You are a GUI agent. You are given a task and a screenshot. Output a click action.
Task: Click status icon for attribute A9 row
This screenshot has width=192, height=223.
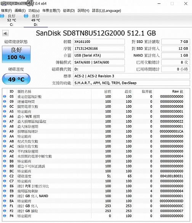click(5, 131)
